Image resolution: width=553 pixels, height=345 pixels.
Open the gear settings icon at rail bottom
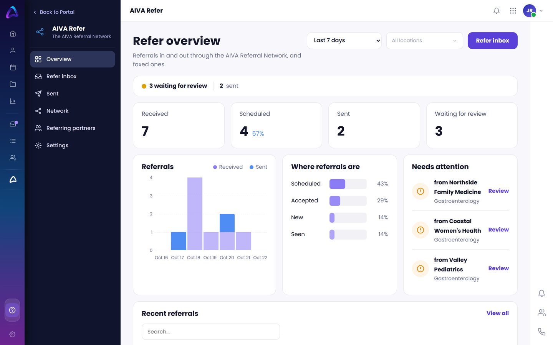[x=12, y=334]
